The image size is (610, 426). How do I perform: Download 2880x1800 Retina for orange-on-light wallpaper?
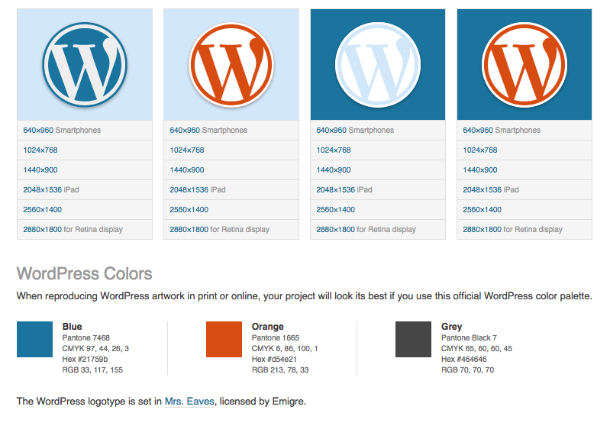coord(189,230)
